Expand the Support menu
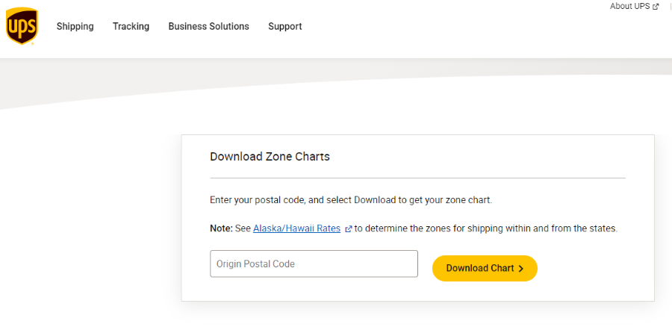Screen dimensions: 672x330 coord(284,26)
